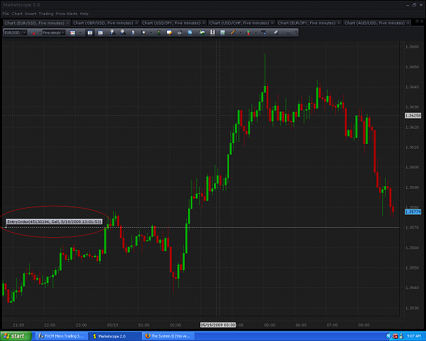This screenshot has width=426, height=341.
Task: Select the cursor pointer tool icon
Action: 133,33
